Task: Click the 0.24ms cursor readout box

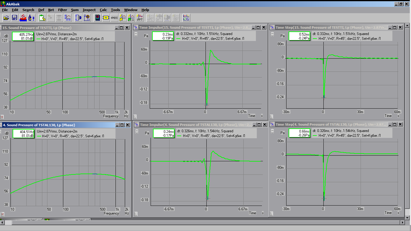Action: [163, 133]
